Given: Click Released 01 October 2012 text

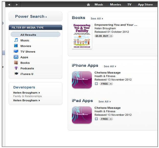Looking at the screenshot, I should point(112,32).
